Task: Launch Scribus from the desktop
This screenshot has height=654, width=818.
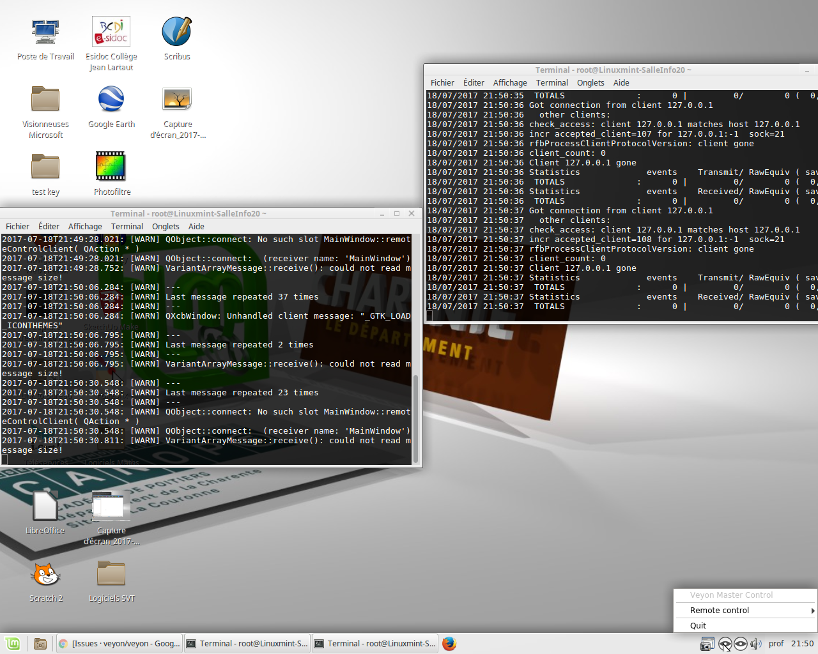Action: (176, 38)
